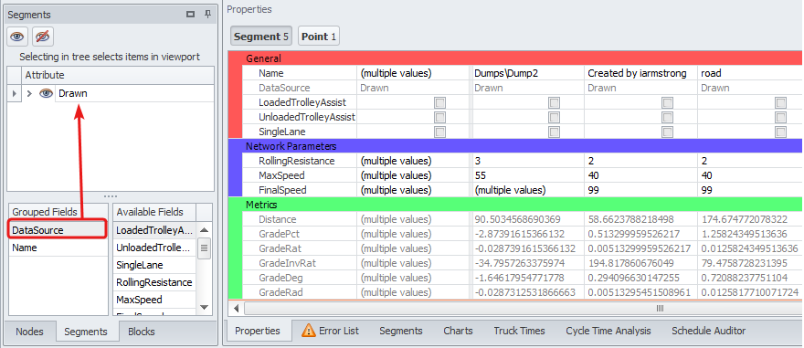Click Available Fields scrollbar thumb
Image resolution: width=804 pixels, height=348 pixels.
click(204, 249)
